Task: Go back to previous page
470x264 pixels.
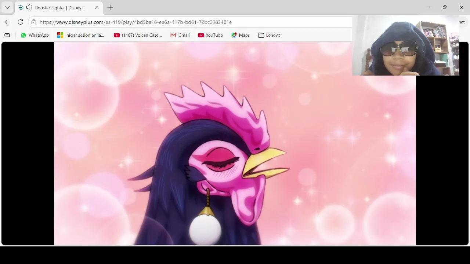Action: pyautogui.click(x=7, y=22)
